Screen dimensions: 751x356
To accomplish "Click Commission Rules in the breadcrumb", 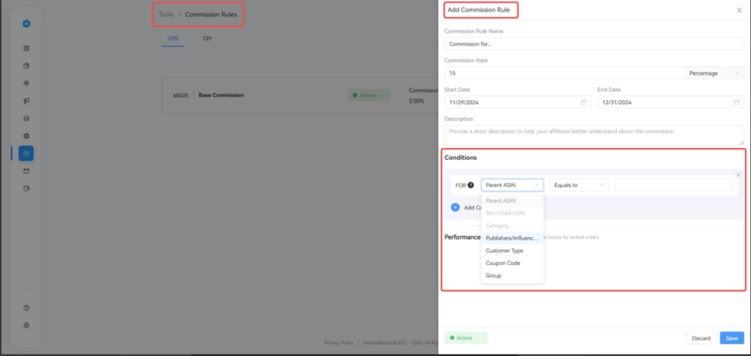I will point(211,15).
